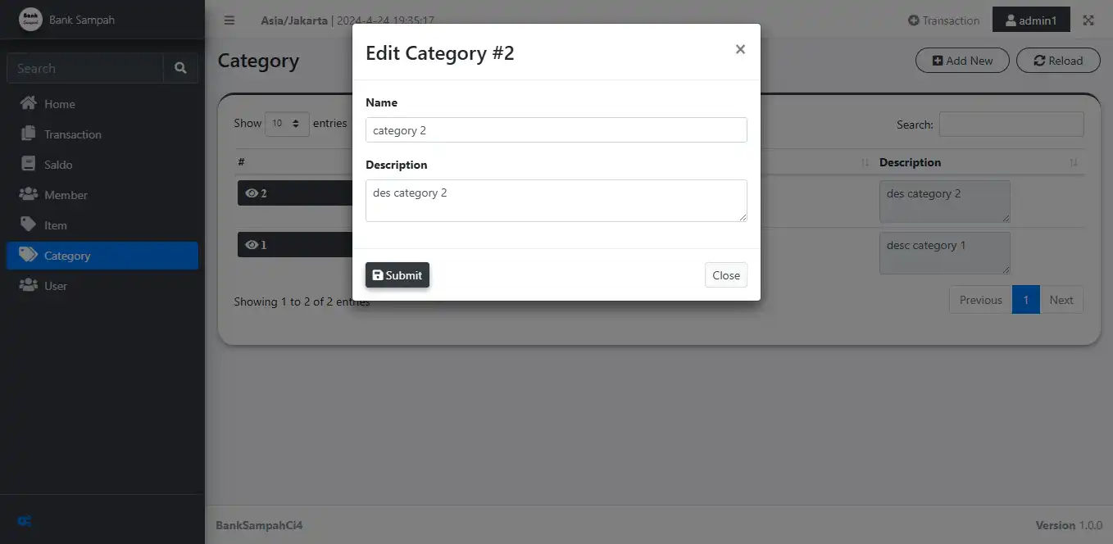Click the Name input field
Image resolution: width=1113 pixels, height=544 pixels.
556,130
